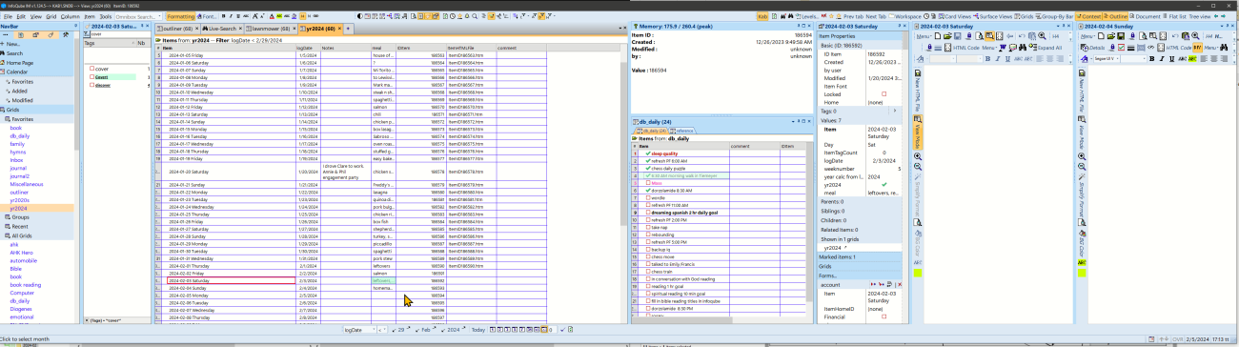Toggle bold in Saturday HTML editor

pos(987,59)
